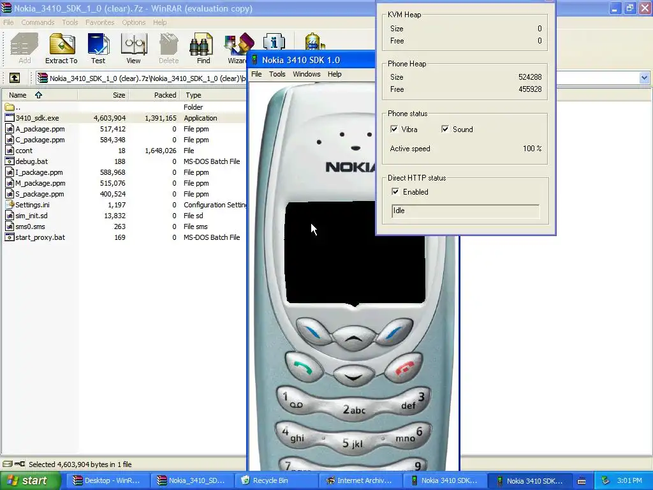Open the WinRAR Commands menu
Screen dimensions: 653x490
(x=38, y=22)
